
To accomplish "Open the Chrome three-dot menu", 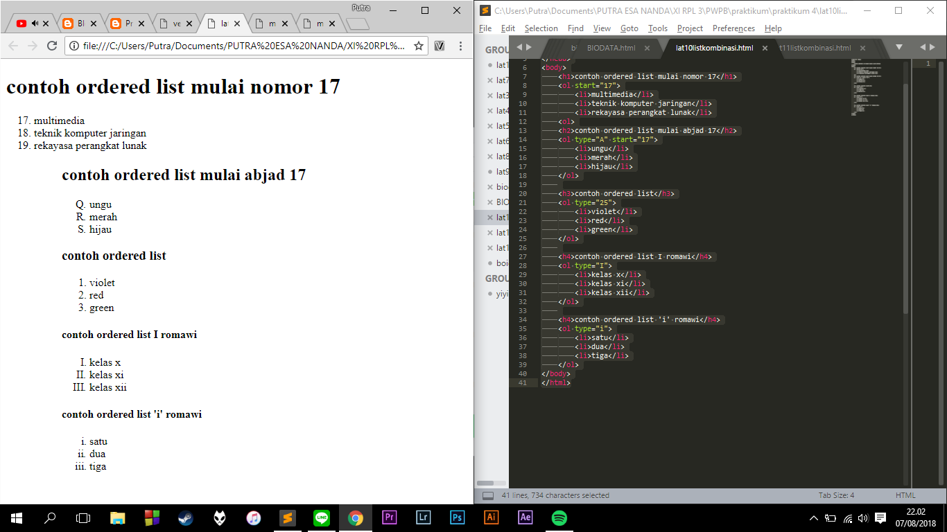I will tap(460, 46).
